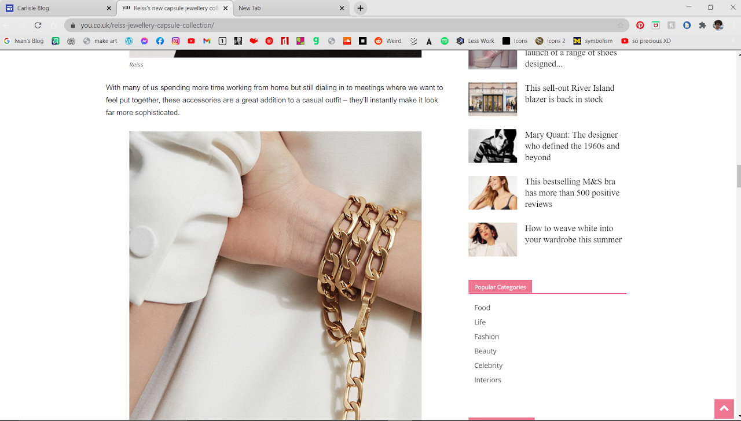
Task: Reload the current page
Action: pyautogui.click(x=38, y=25)
